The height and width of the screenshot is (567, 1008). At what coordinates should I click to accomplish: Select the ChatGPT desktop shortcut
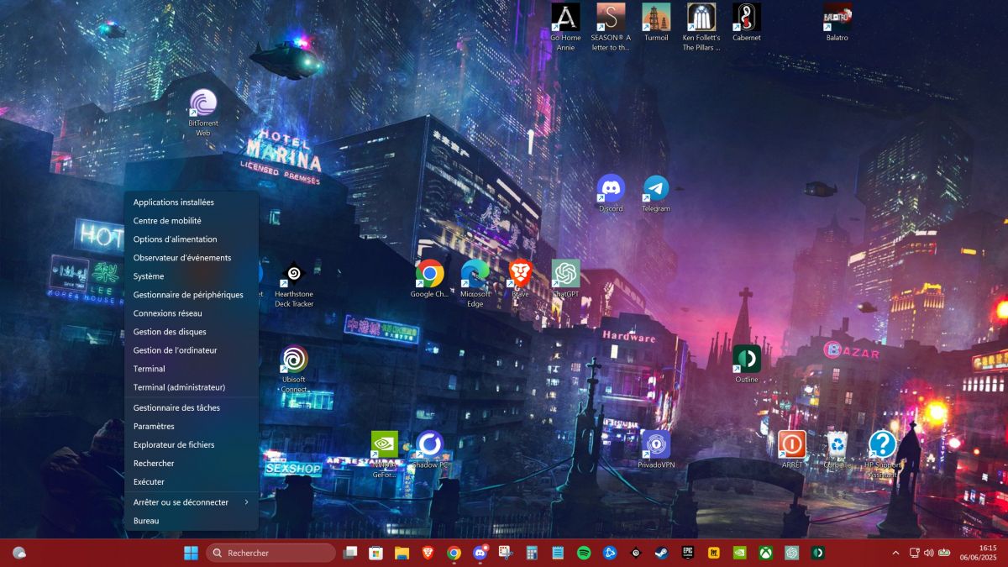[x=565, y=280]
